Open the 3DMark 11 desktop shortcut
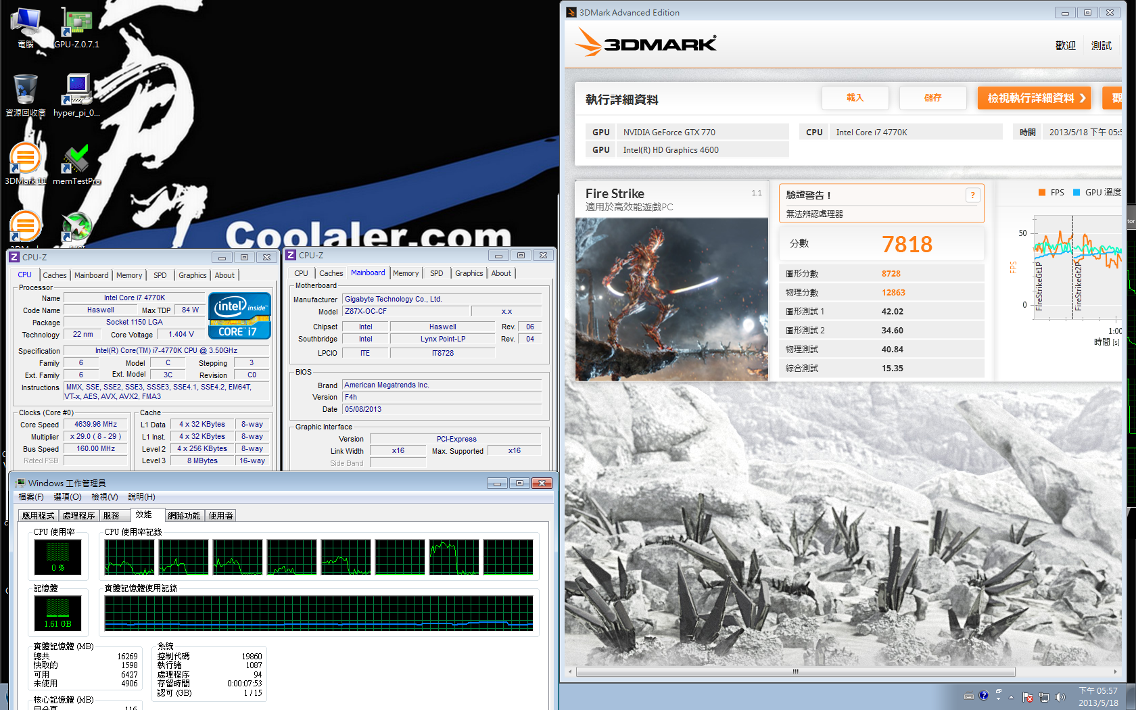The height and width of the screenshot is (710, 1136). (x=26, y=164)
